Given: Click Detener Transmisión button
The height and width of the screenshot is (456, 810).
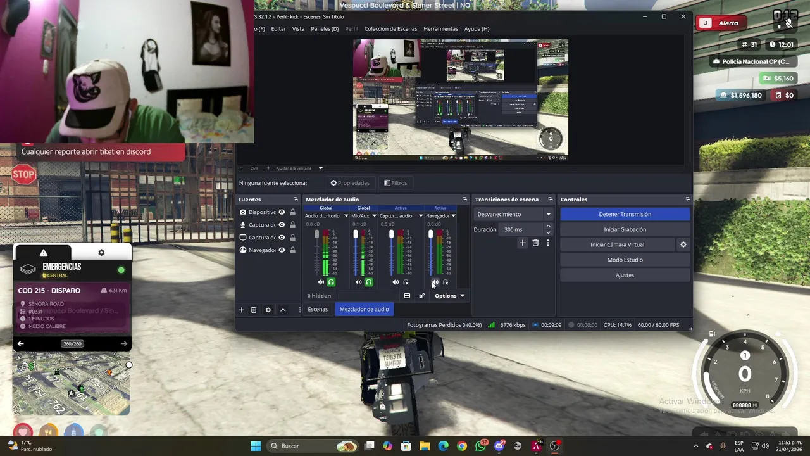Looking at the screenshot, I should pyautogui.click(x=625, y=214).
